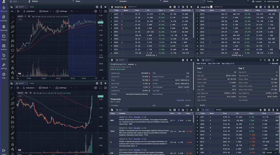The width and height of the screenshot is (280, 155).
Task: Select the Quarterly financials option
Action: [181, 100]
